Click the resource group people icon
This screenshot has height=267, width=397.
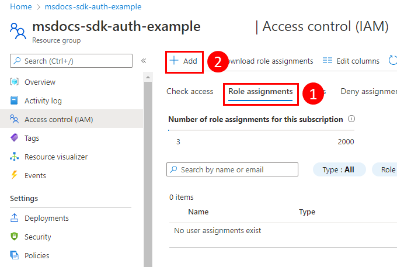coord(18,31)
